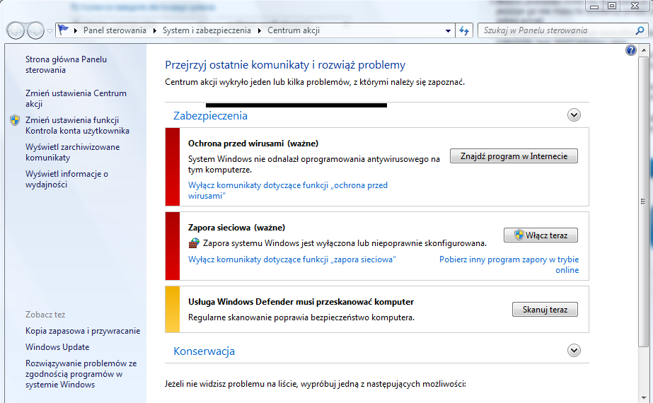Open Rozwiązywanie problemów ze zgodnością programów link

(81, 374)
